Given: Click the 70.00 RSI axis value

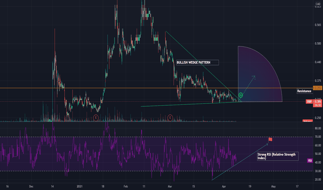Looking at the screenshot, I should (x=318, y=136).
